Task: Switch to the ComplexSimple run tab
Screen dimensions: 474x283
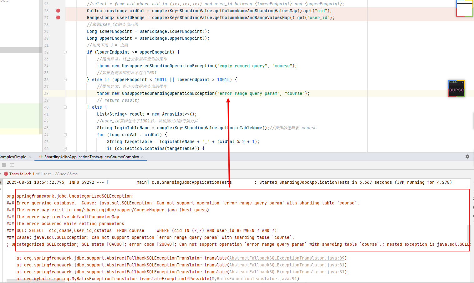Action: [x=13, y=157]
